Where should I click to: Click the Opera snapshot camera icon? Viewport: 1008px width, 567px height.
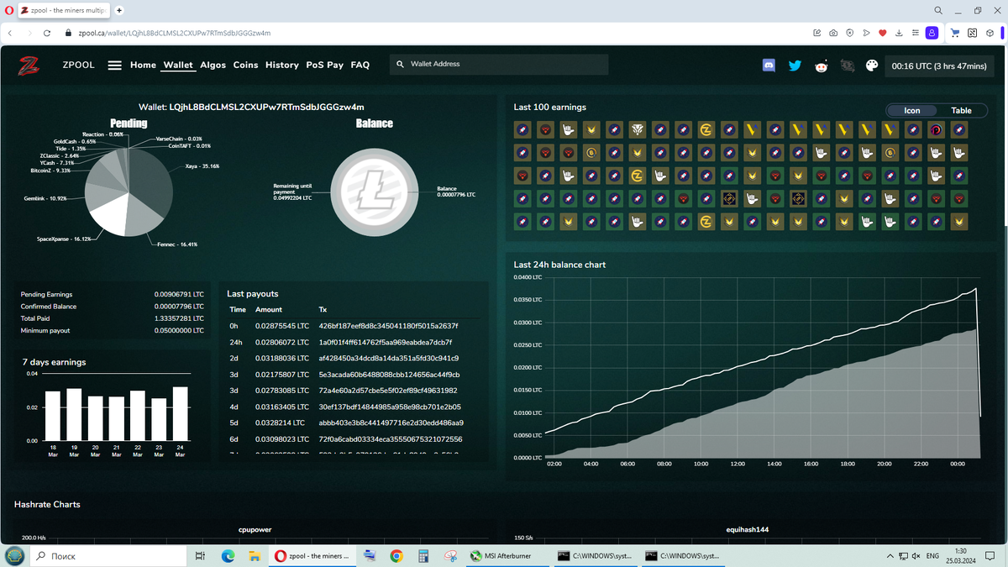pyautogui.click(x=832, y=34)
